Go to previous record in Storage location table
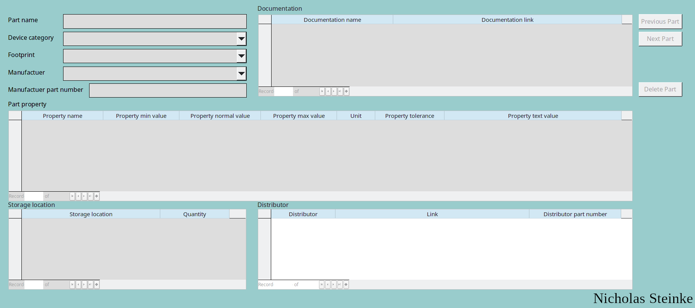Screen dimensions: 695x308 click(x=78, y=285)
